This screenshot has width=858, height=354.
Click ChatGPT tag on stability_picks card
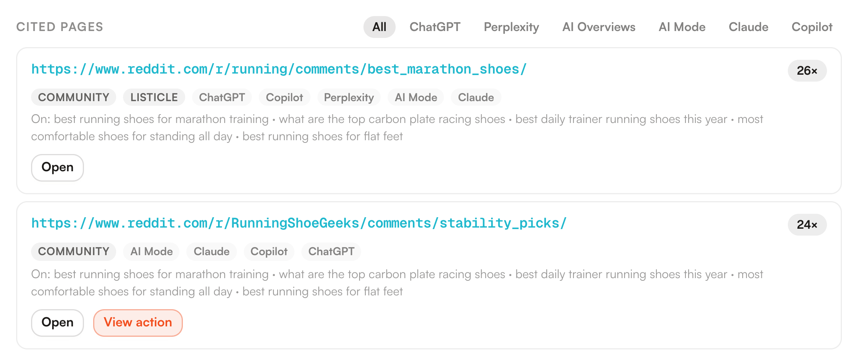331,251
